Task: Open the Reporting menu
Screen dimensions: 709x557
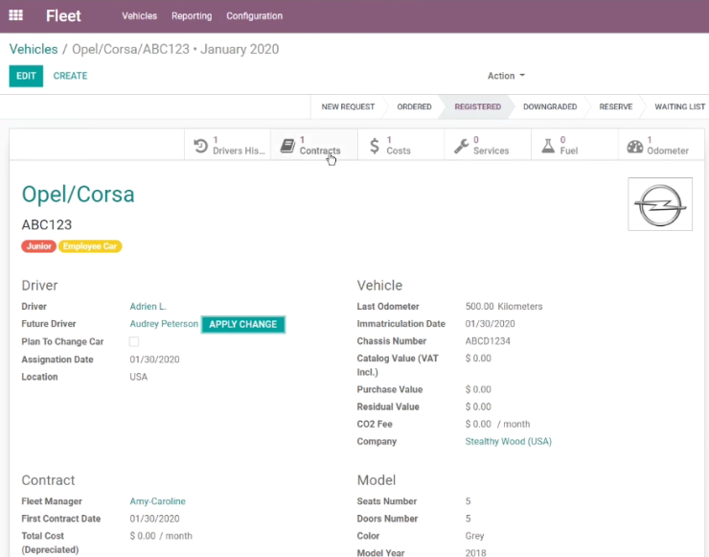Action: click(x=192, y=16)
